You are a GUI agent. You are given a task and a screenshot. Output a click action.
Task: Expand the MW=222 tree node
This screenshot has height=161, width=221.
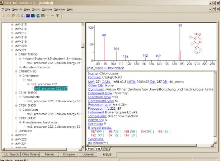pos(12,135)
